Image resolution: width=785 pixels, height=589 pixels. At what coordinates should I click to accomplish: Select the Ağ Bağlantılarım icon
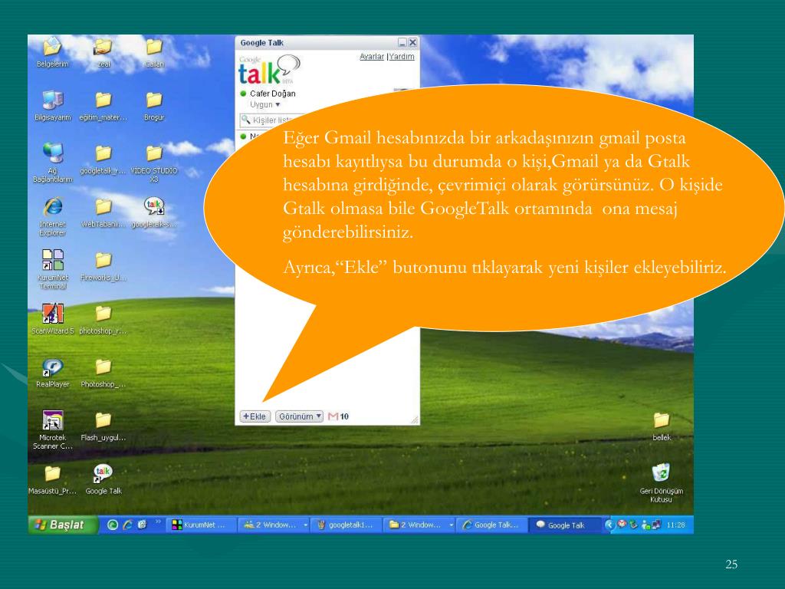(53, 162)
